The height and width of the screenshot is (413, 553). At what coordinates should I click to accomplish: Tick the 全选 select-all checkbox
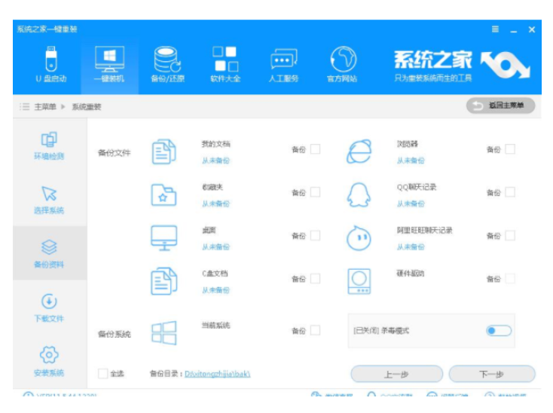point(103,374)
